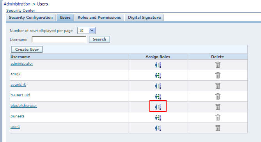261x142 pixels.
Task: Open the bipublisheruser user link
Action: (x=24, y=106)
